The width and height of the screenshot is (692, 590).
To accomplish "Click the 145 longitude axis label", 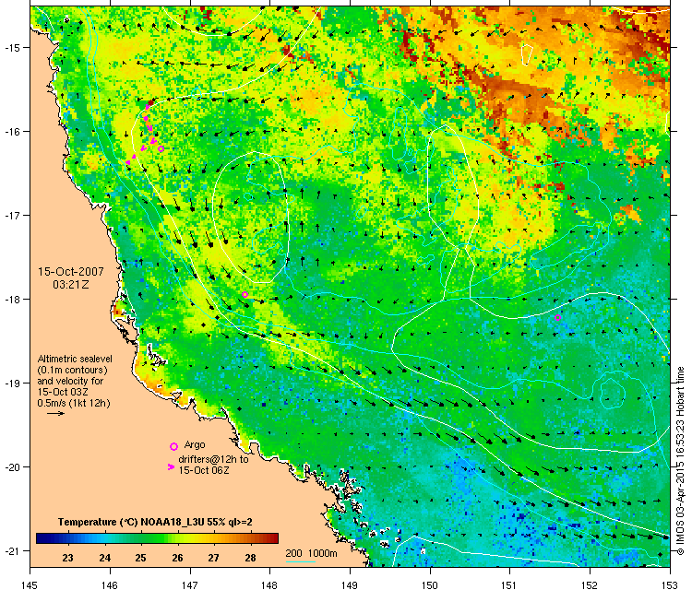I will click(30, 584).
